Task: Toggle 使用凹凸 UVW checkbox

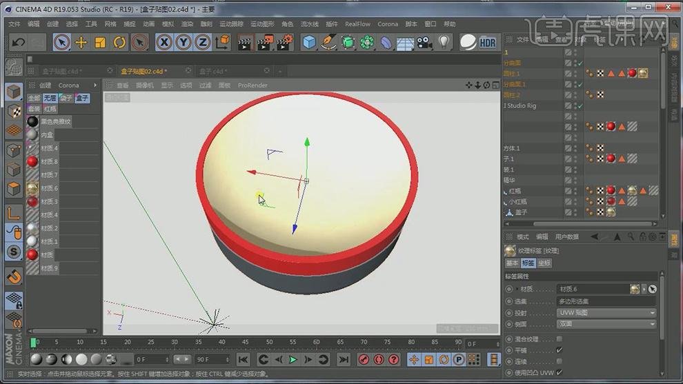Action: 560,373
